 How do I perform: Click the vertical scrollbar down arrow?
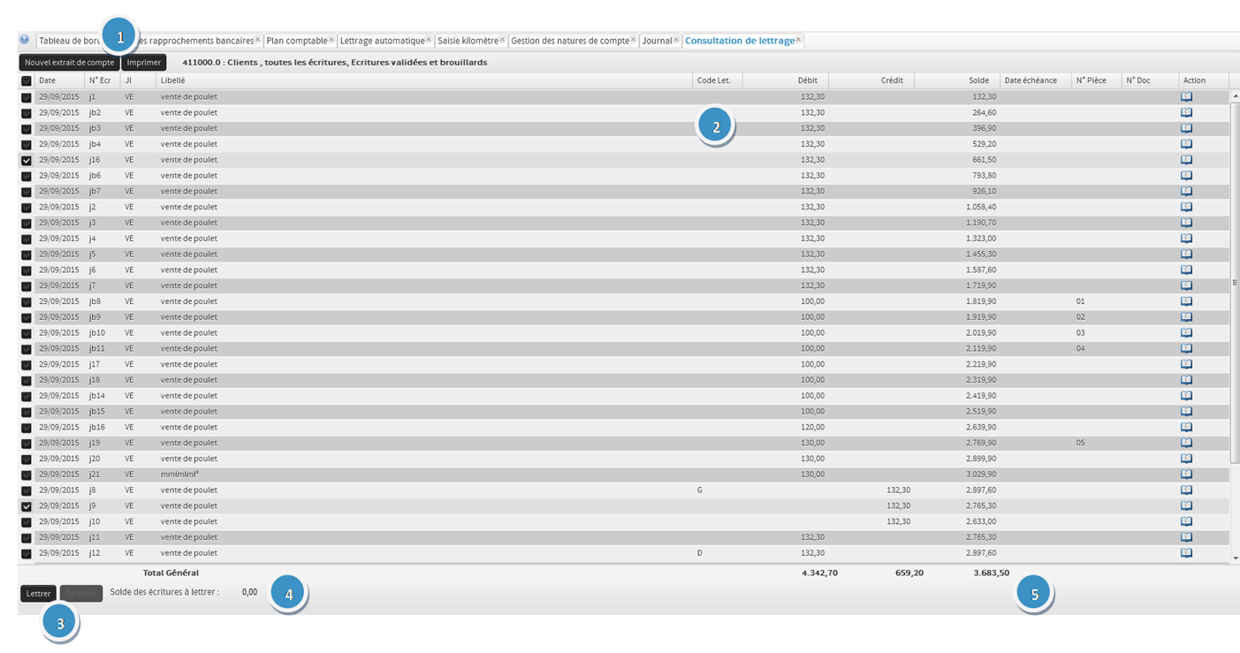(1235, 558)
